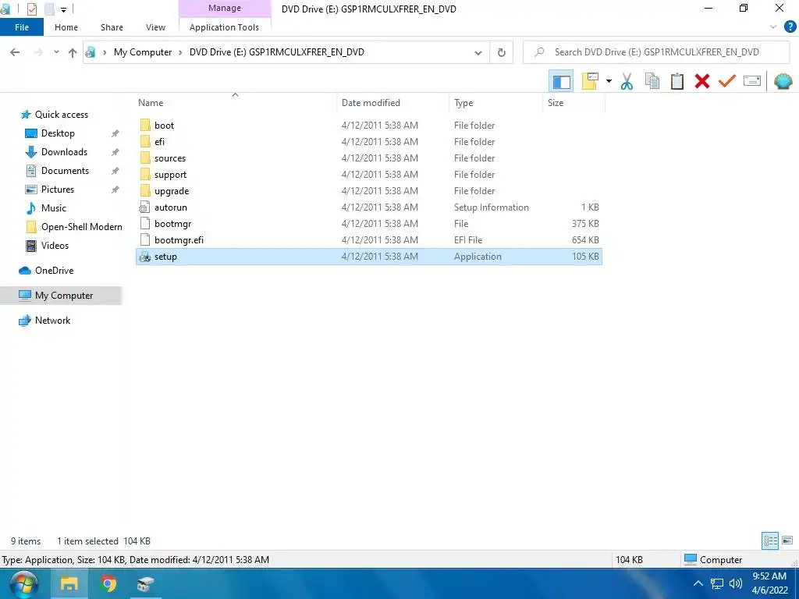
Task: Switch to Details view layout button
Action: tap(770, 541)
